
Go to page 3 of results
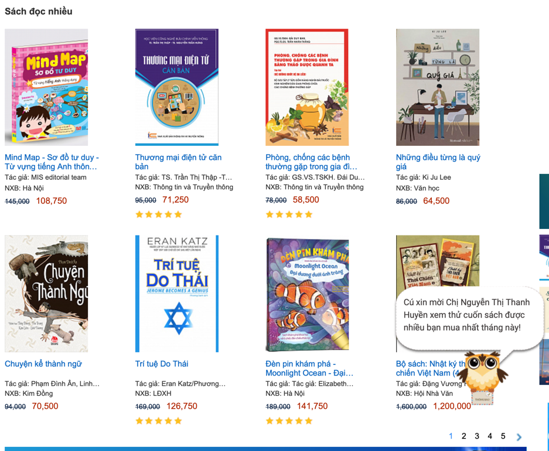coord(476,436)
